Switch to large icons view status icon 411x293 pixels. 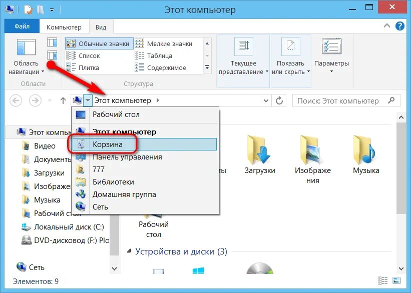click(x=397, y=280)
